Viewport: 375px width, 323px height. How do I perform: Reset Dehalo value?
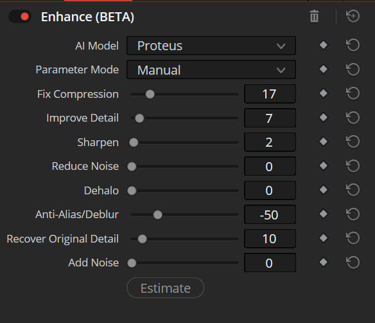click(353, 190)
